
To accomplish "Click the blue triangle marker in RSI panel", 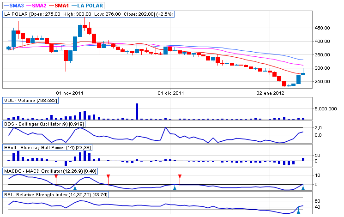I will click(298, 211).
